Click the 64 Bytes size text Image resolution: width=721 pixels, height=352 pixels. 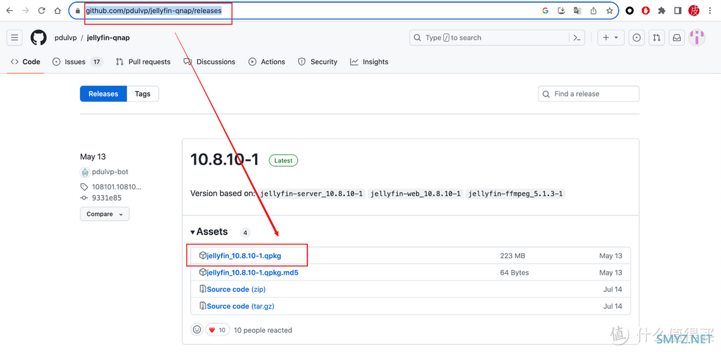pyautogui.click(x=515, y=273)
